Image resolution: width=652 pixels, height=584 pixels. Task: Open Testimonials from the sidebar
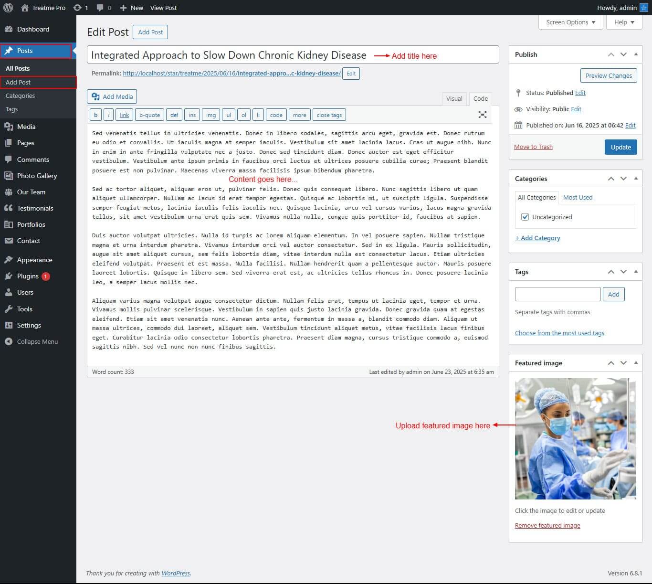[35, 208]
